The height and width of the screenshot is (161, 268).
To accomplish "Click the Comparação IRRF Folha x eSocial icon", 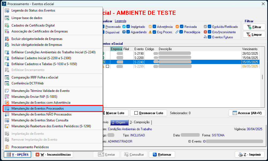I will point(7,77).
